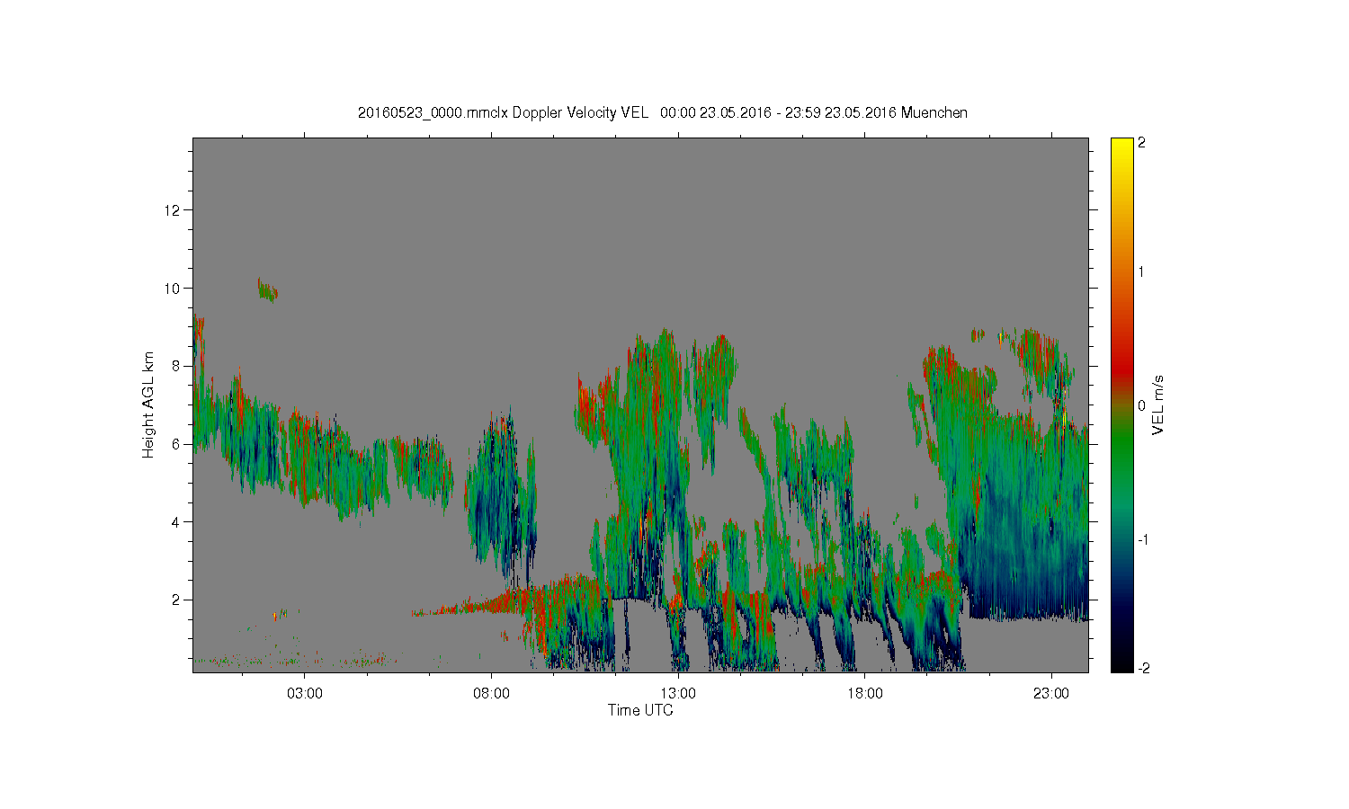Click the 'Height AGL km' axis label
Viewport: 1349px width, 809px height.
pos(148,404)
